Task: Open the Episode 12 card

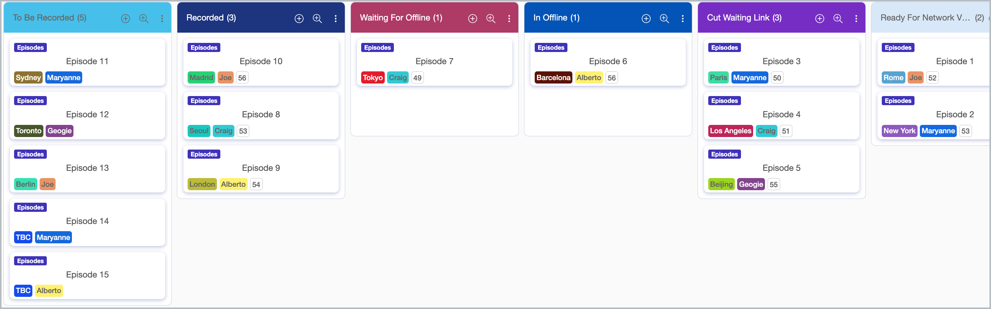Action: tap(87, 115)
